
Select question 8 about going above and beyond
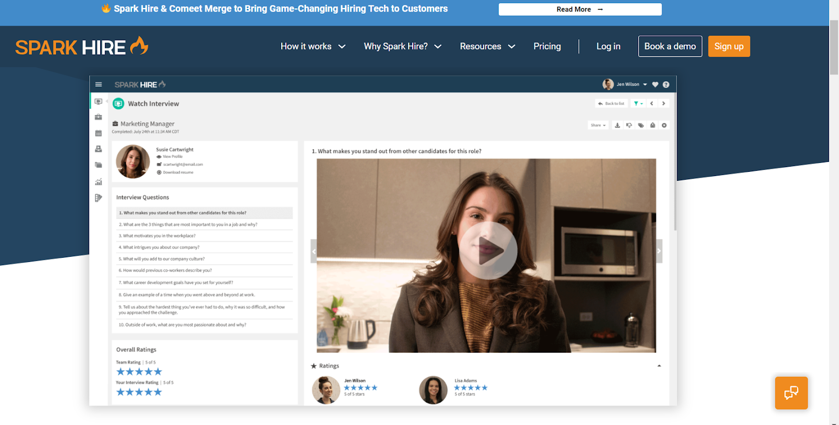pyautogui.click(x=205, y=295)
